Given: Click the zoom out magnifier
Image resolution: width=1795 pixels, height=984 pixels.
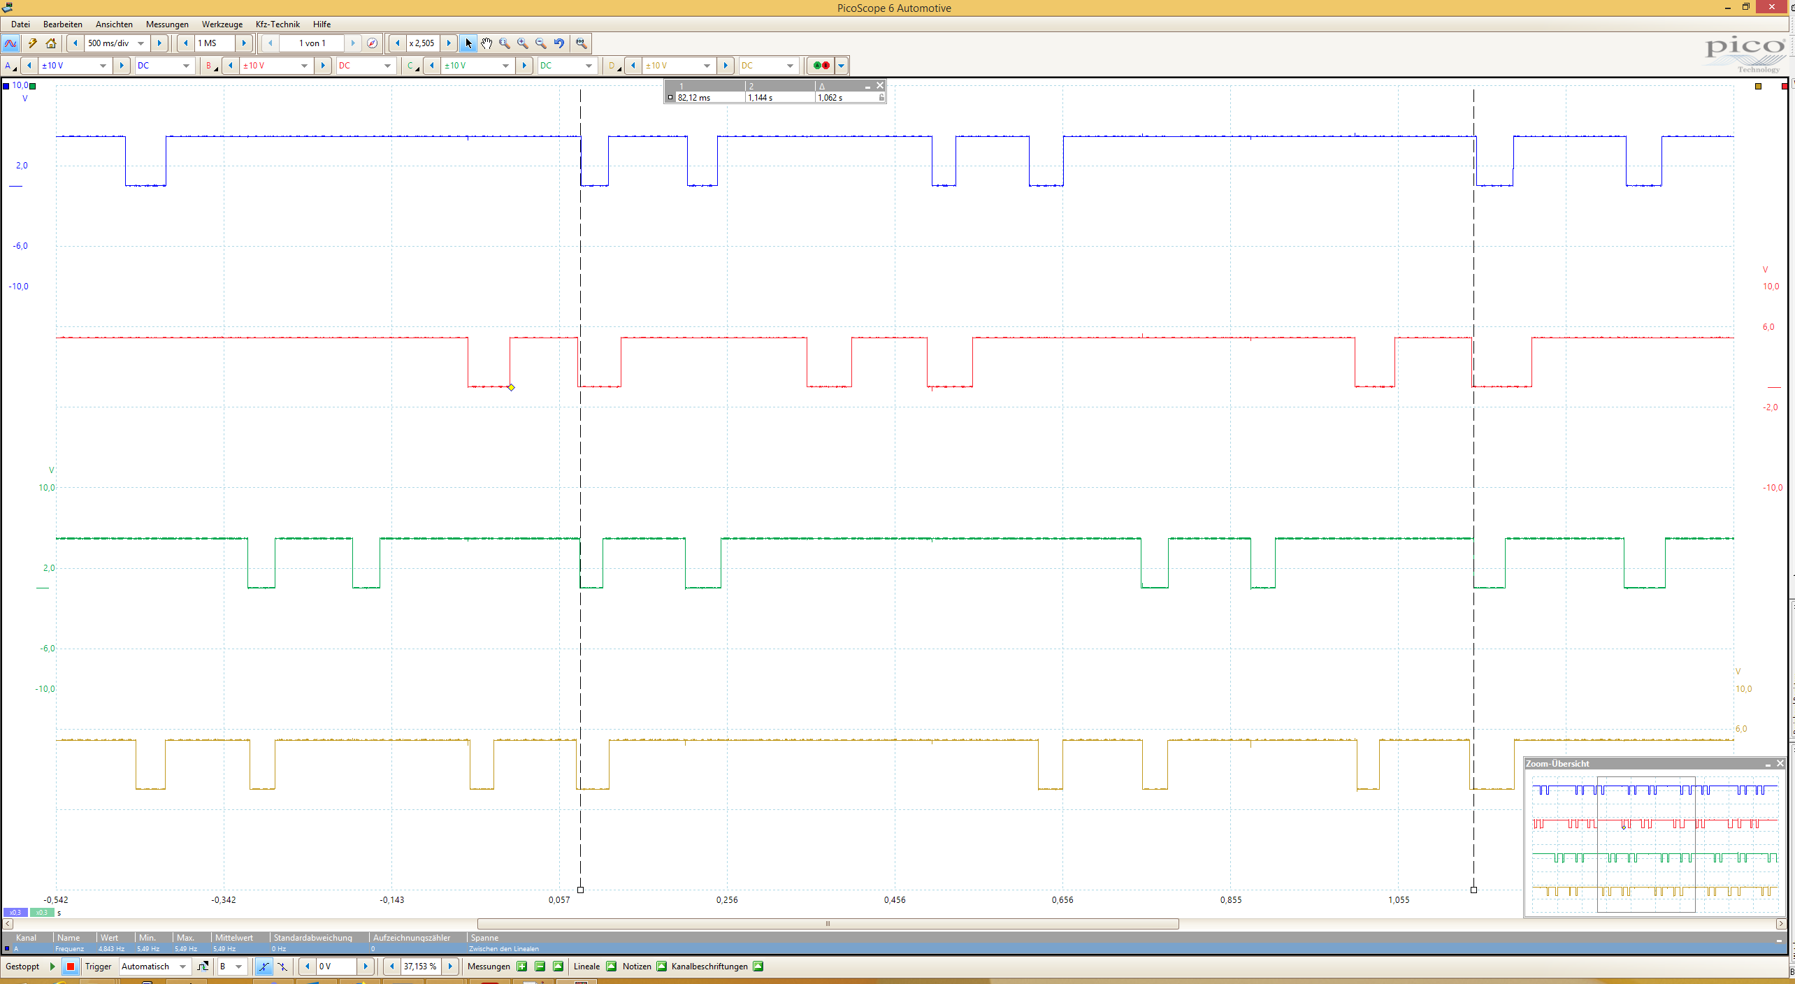Looking at the screenshot, I should click(541, 43).
